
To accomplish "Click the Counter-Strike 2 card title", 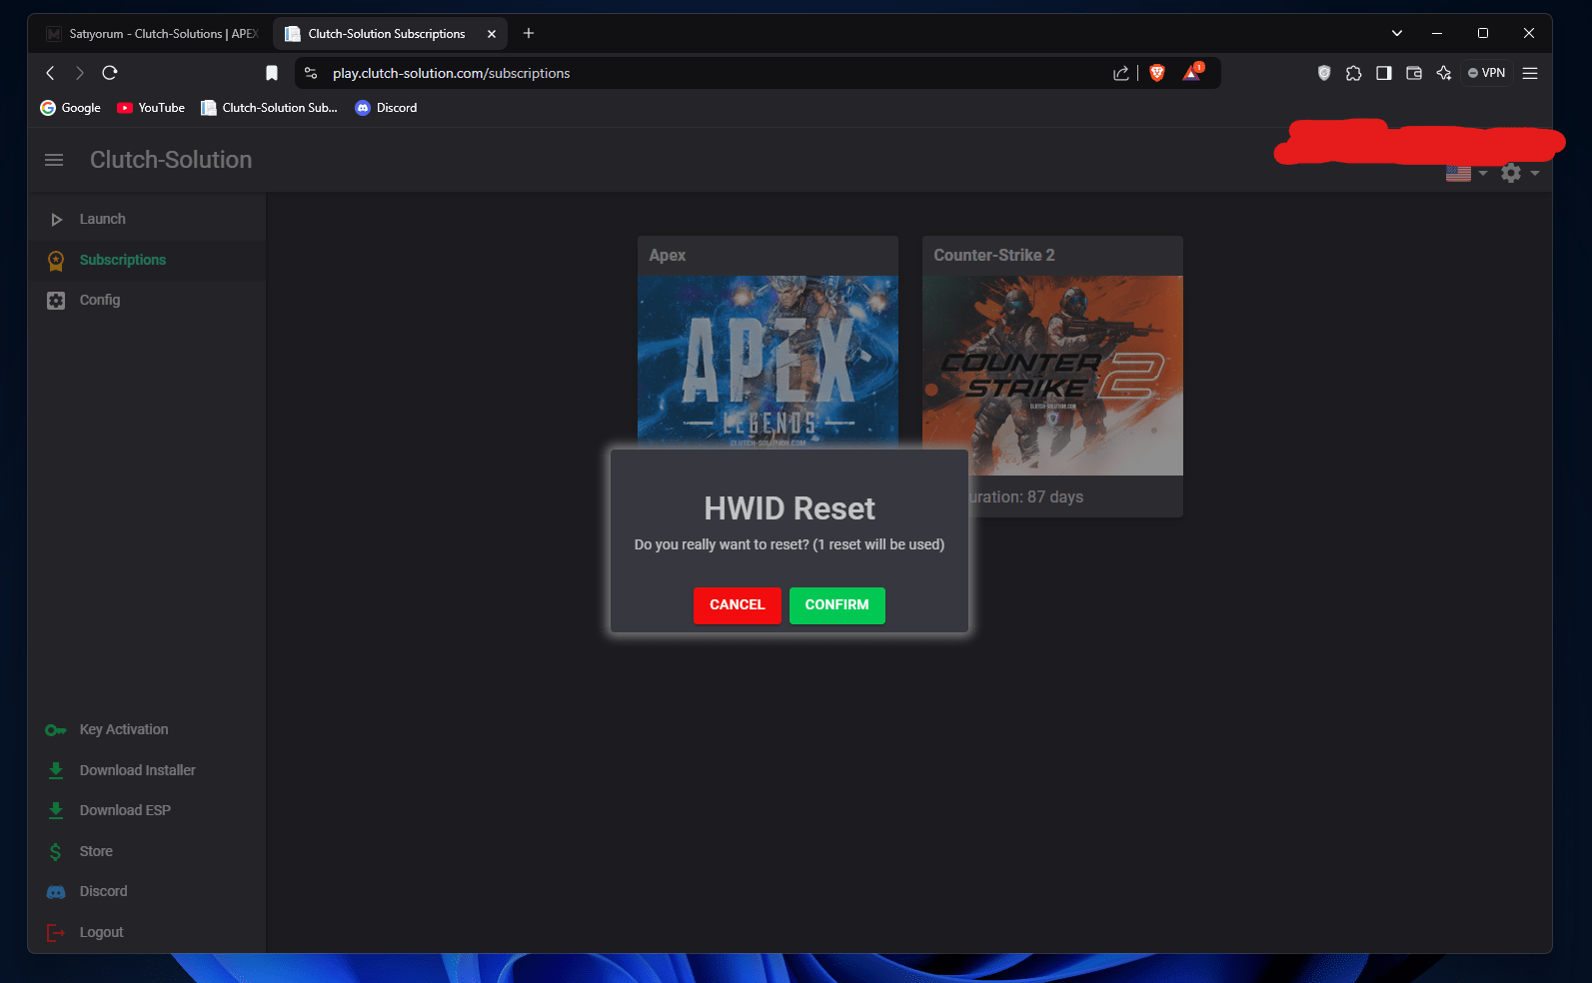I will pyautogui.click(x=994, y=256).
